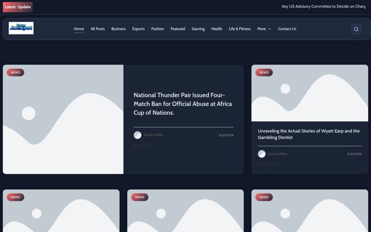Open the All Posts page
This screenshot has height=232, width=371.
pyautogui.click(x=97, y=29)
